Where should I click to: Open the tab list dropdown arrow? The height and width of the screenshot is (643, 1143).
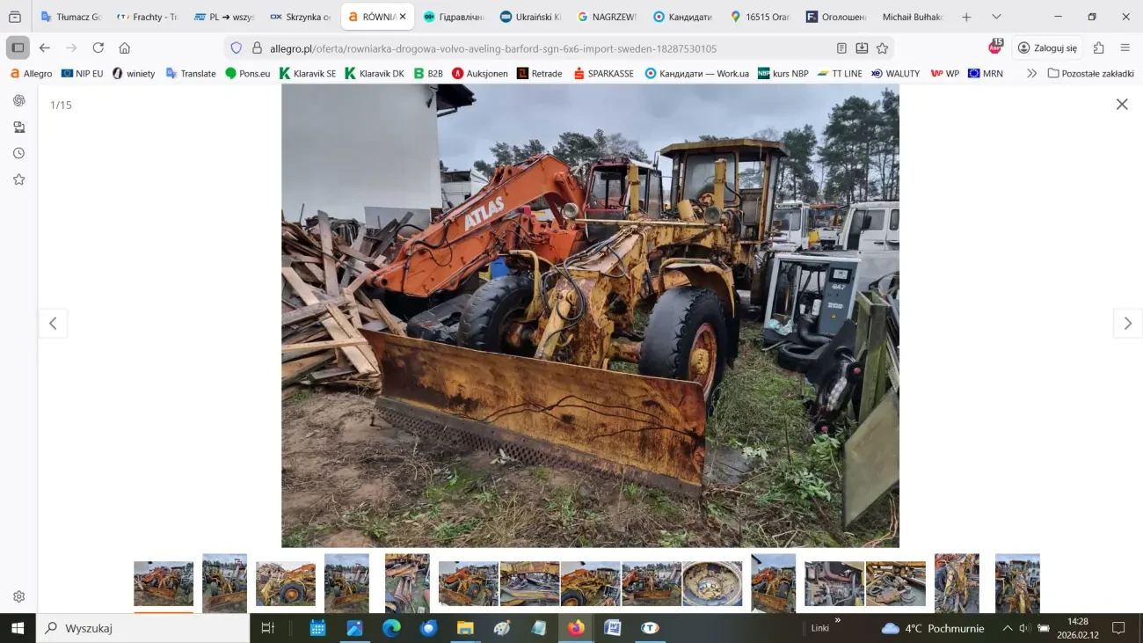[996, 16]
